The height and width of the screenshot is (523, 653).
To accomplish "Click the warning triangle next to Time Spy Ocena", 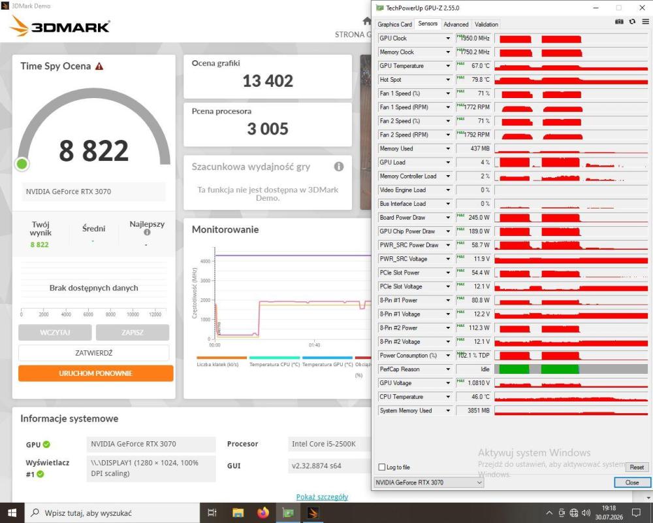I will [99, 66].
